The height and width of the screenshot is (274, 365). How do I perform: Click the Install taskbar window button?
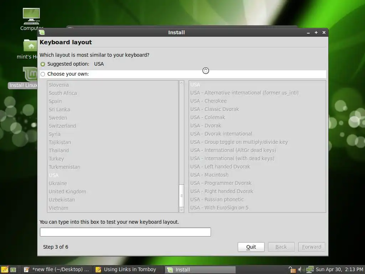[x=200, y=270]
